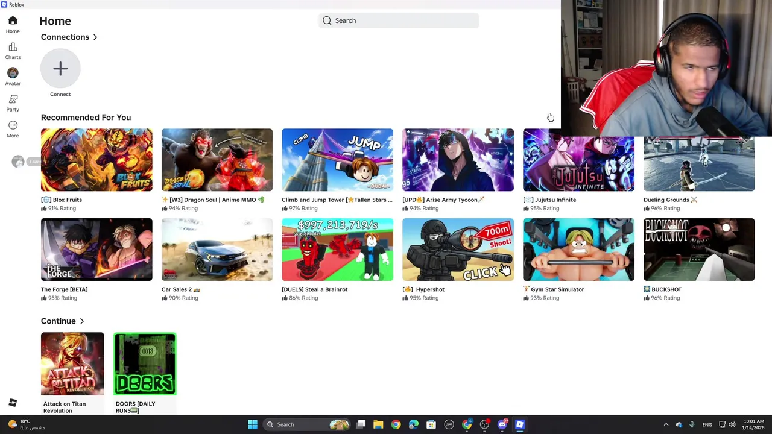The image size is (772, 434).
Task: Click the Roblox icon in title bar
Action: (x=4, y=4)
